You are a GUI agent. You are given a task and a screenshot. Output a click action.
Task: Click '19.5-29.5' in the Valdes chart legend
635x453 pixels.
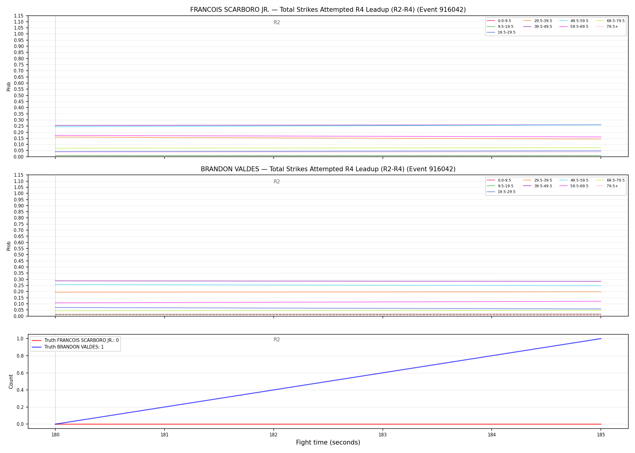(506, 192)
